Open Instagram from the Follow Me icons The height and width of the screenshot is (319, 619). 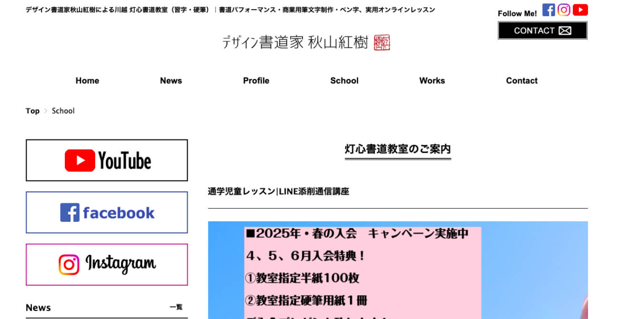tap(564, 10)
